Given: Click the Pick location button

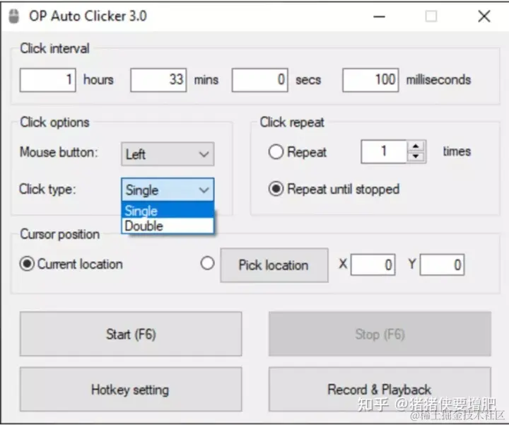Looking at the screenshot, I should click(x=274, y=265).
